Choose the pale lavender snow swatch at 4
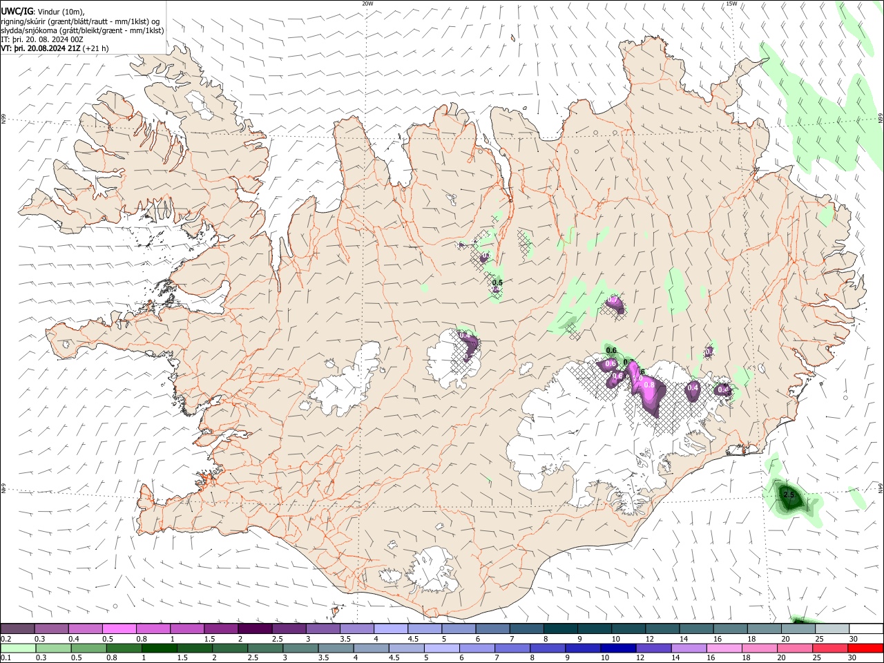The width and height of the screenshot is (884, 663). coord(390,628)
